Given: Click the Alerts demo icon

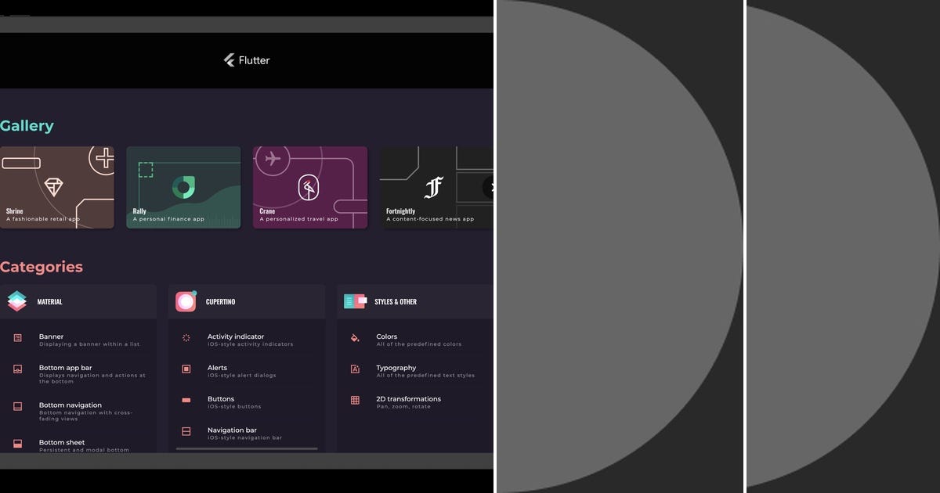Looking at the screenshot, I should click(x=186, y=369).
